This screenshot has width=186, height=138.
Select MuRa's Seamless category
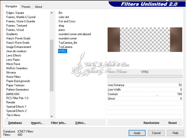click(x=17, y=68)
